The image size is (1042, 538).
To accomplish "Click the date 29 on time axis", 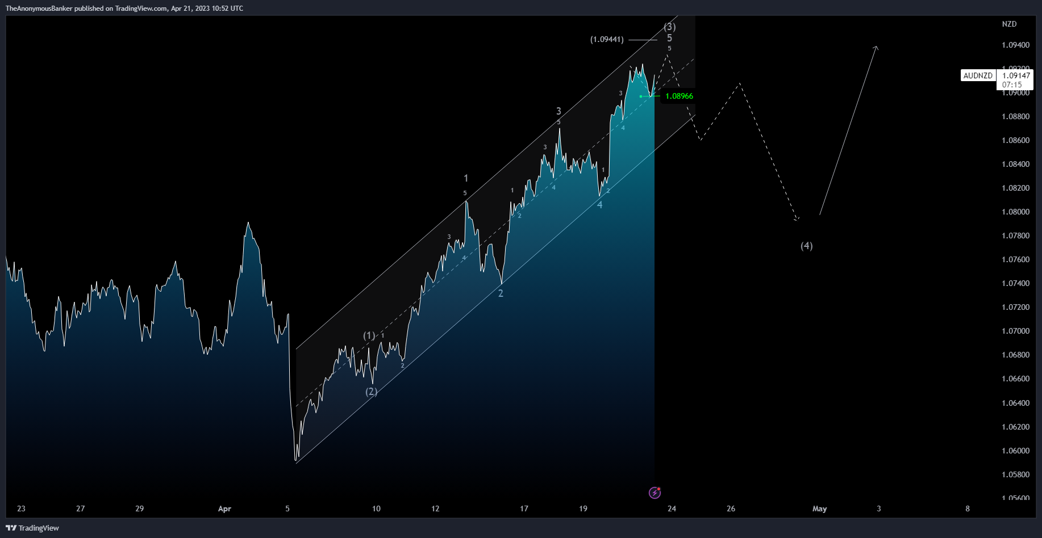I will point(139,508).
